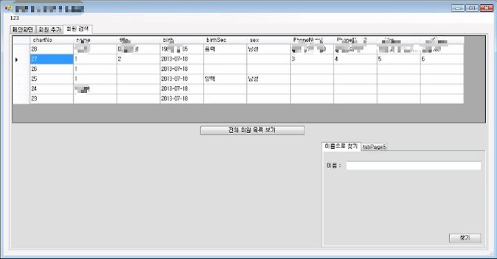Select the chartNo cell 26
The width and height of the screenshot is (497, 259).
coord(52,69)
